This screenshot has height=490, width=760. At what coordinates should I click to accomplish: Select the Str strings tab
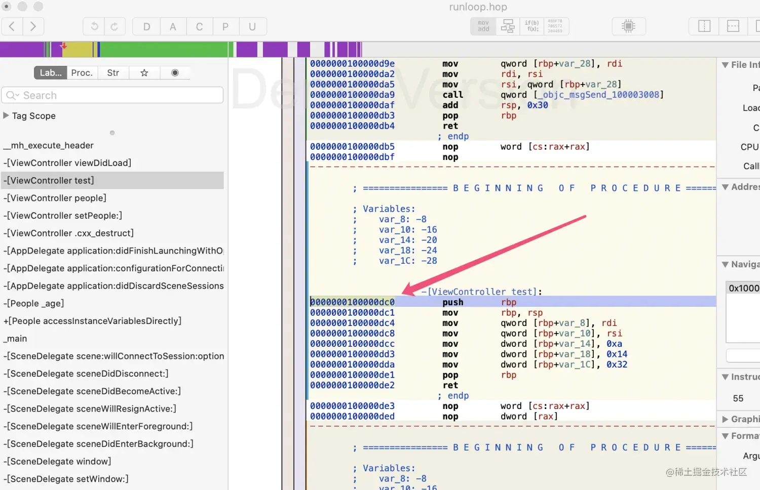click(x=113, y=73)
